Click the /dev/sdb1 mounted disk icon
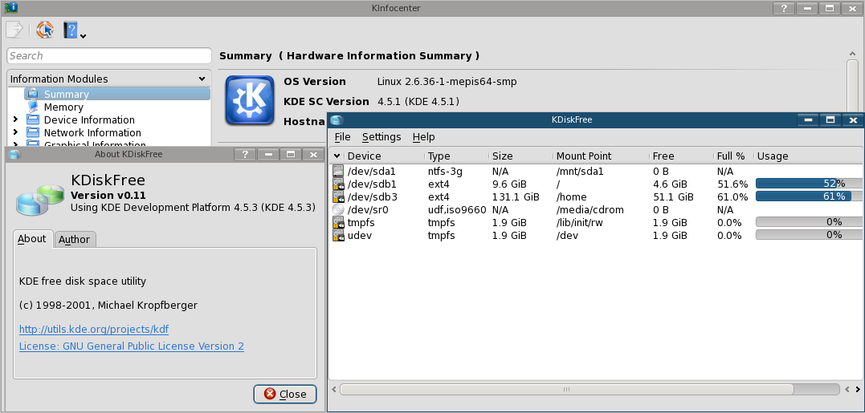This screenshot has height=413, width=865. tap(338, 184)
